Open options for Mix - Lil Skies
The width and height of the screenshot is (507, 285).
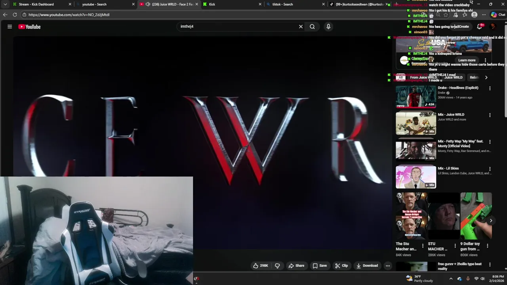pyautogui.click(x=490, y=169)
